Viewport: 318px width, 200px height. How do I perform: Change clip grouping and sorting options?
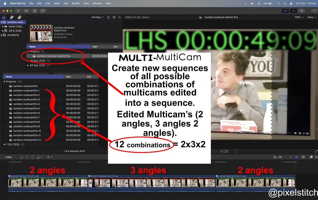tap(108, 17)
